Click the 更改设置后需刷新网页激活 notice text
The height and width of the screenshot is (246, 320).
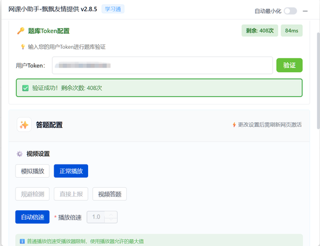(x=270, y=125)
